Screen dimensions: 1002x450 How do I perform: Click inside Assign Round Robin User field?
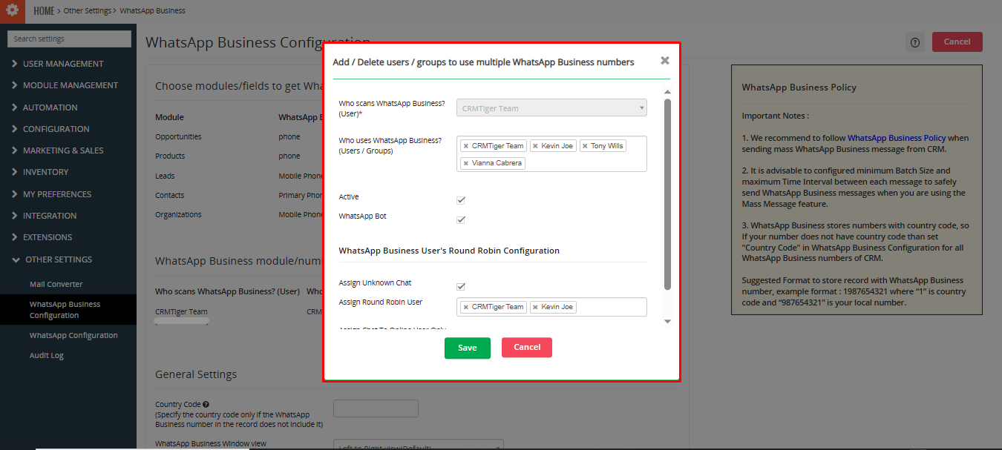(551, 307)
